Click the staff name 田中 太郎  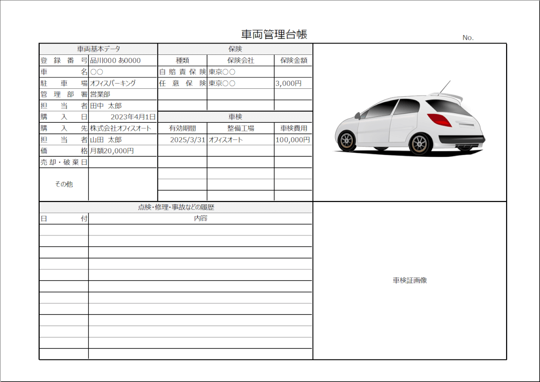click(122, 106)
